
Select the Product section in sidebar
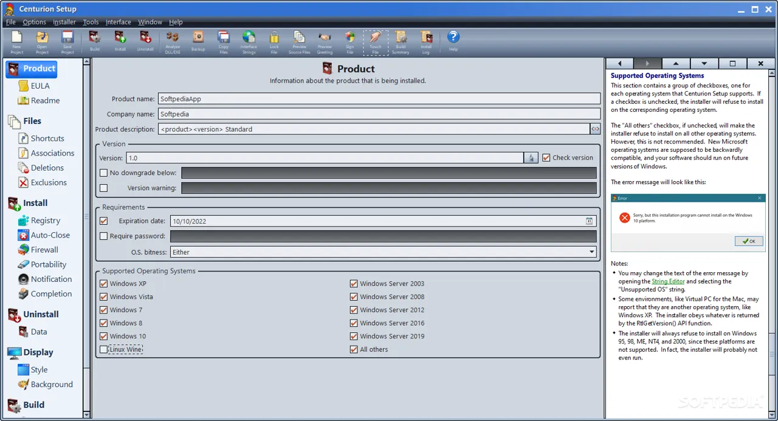click(32, 69)
